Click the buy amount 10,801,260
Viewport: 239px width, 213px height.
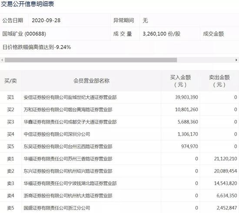coord(186,110)
